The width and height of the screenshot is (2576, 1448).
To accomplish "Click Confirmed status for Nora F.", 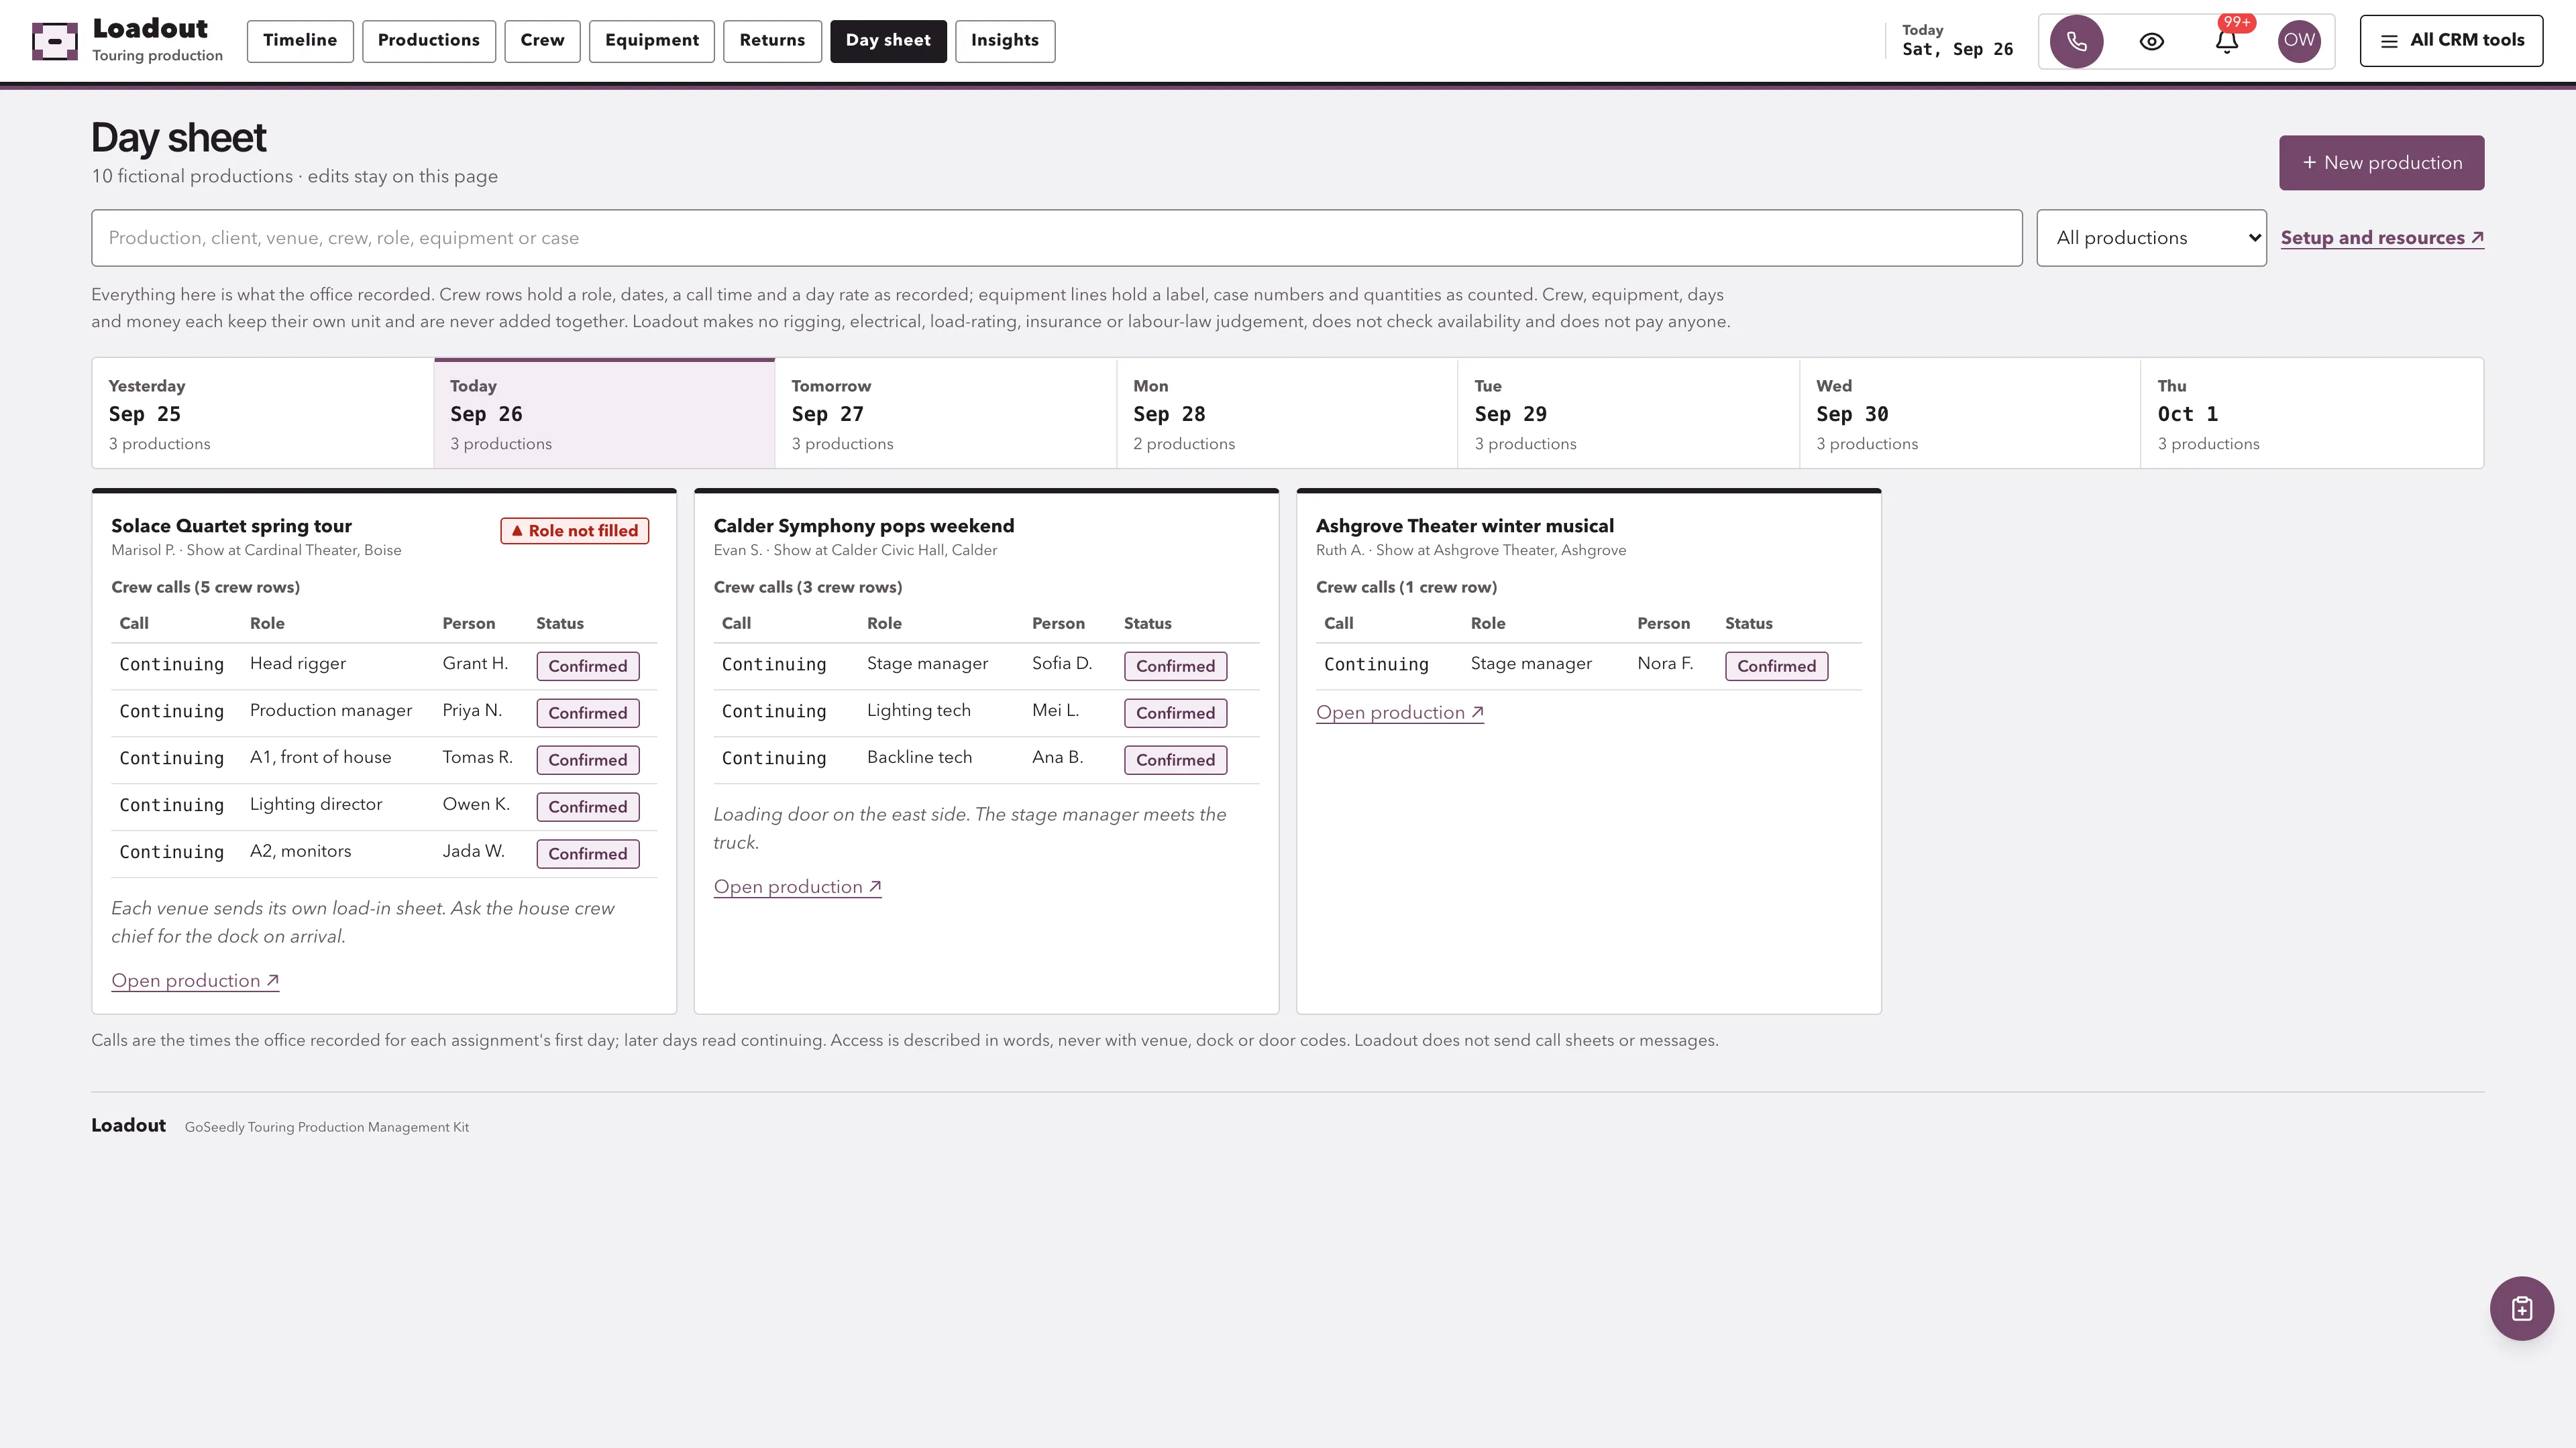I will (1776, 666).
